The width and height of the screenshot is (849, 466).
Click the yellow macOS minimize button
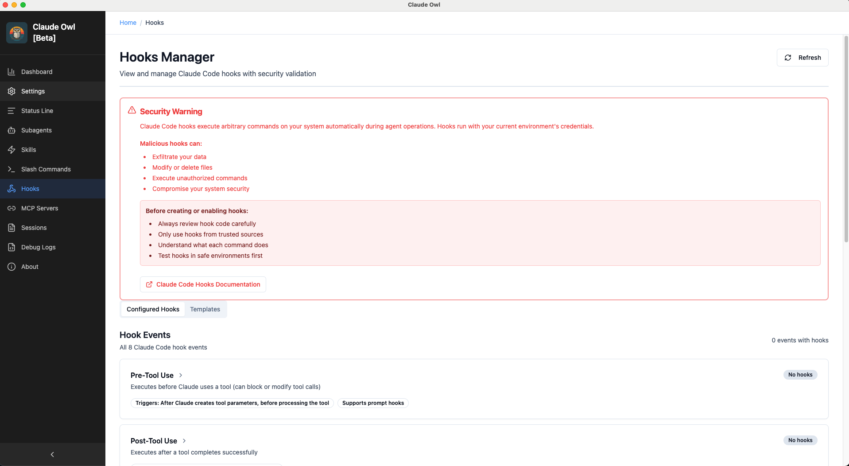(14, 5)
